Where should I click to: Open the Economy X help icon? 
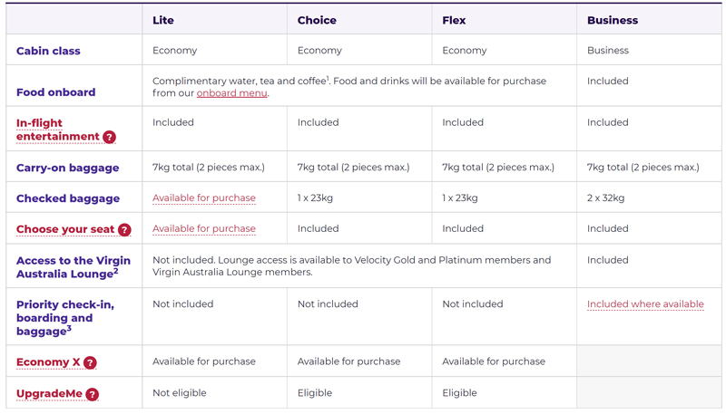pos(90,362)
